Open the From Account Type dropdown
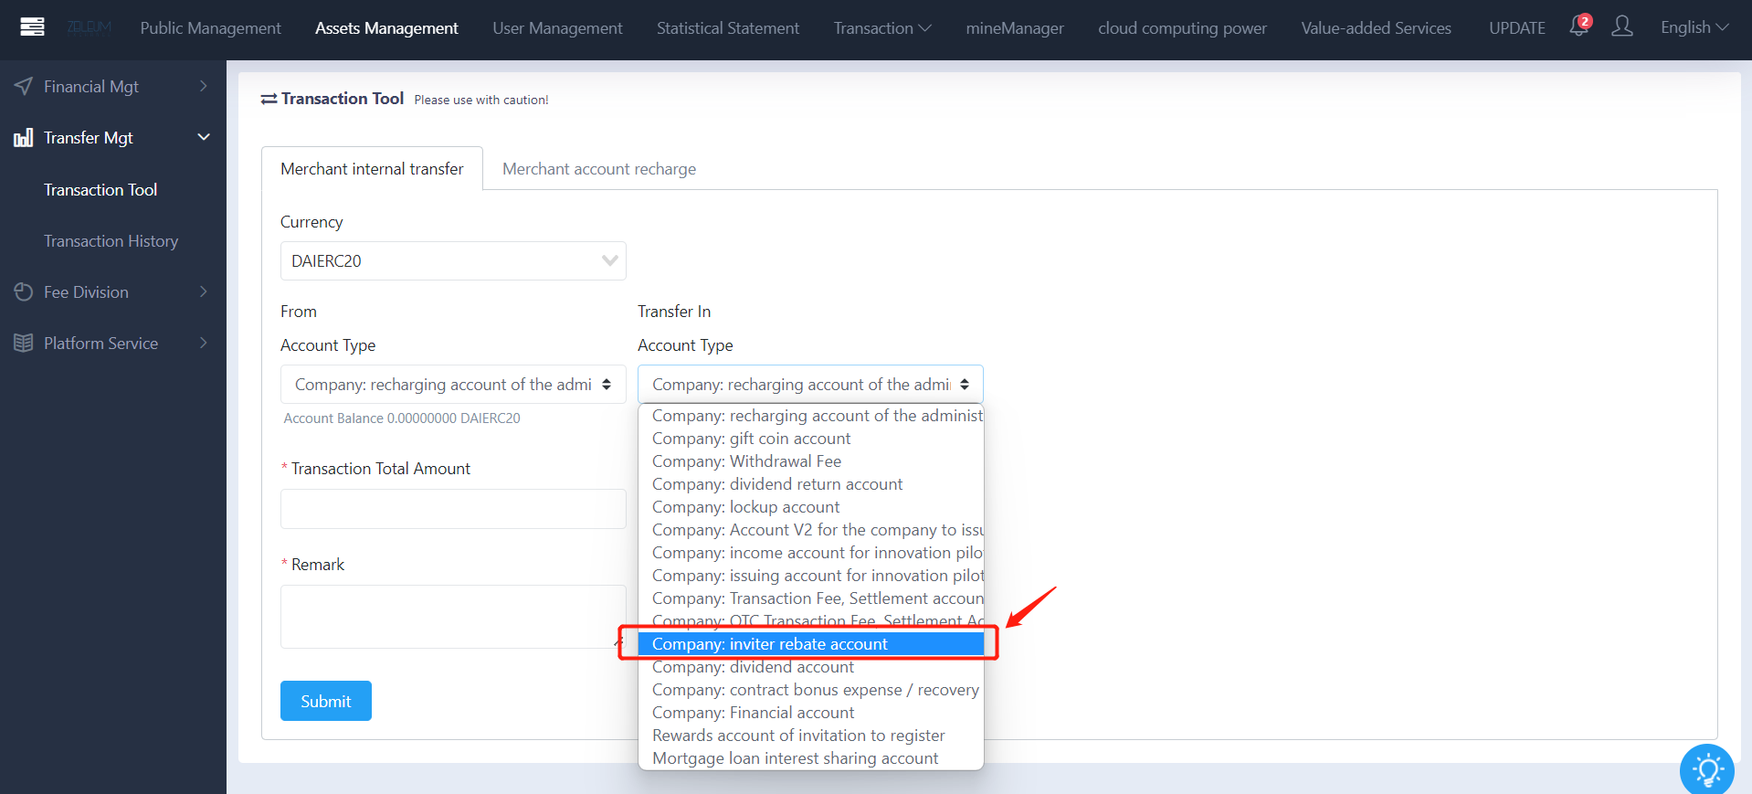This screenshot has width=1752, height=794. (x=453, y=385)
